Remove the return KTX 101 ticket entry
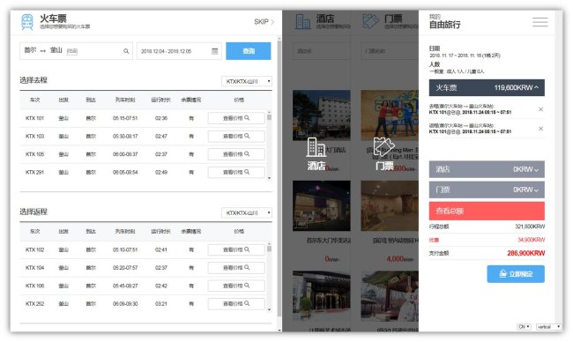573x342 pixels. (540, 129)
